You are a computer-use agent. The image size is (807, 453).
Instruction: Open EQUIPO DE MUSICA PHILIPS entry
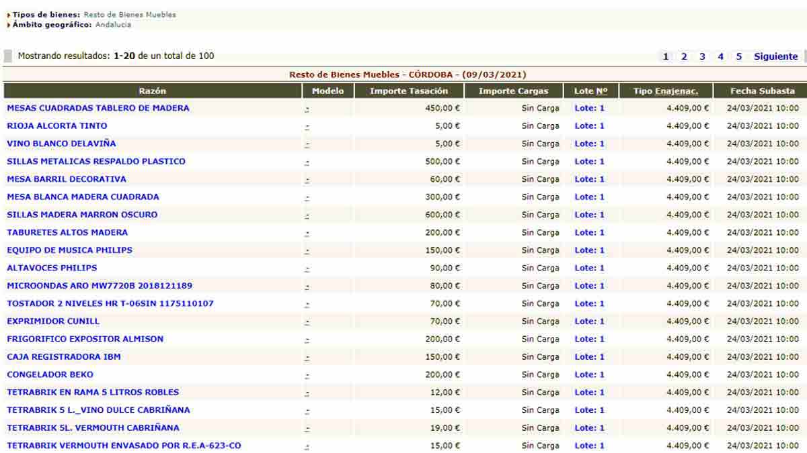click(x=69, y=250)
